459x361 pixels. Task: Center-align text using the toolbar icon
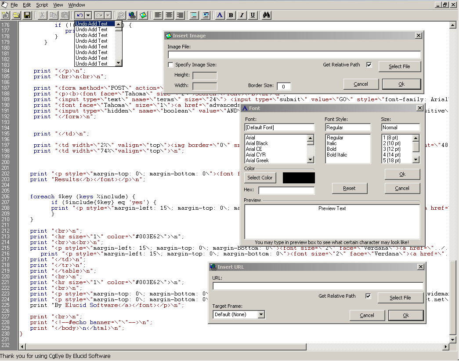point(169,15)
